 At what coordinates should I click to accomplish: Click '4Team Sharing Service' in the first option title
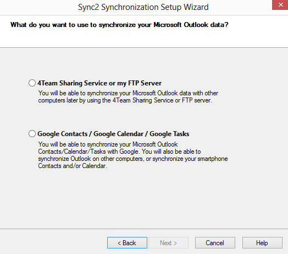coord(73,83)
